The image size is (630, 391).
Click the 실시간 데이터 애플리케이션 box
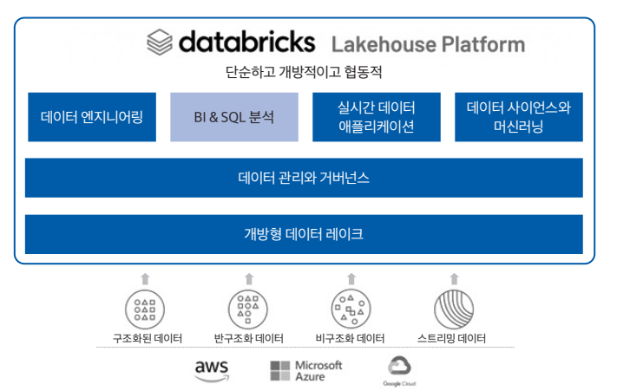pyautogui.click(x=377, y=116)
